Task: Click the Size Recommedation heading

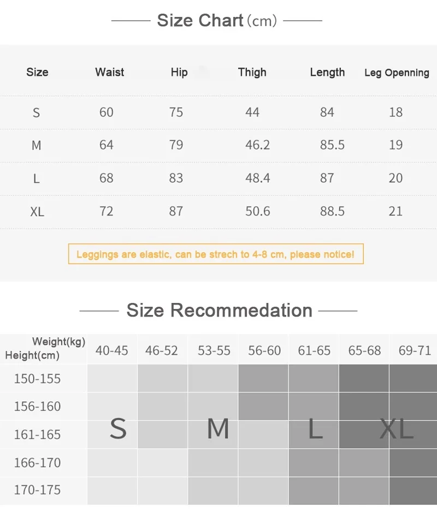Action: point(219,310)
